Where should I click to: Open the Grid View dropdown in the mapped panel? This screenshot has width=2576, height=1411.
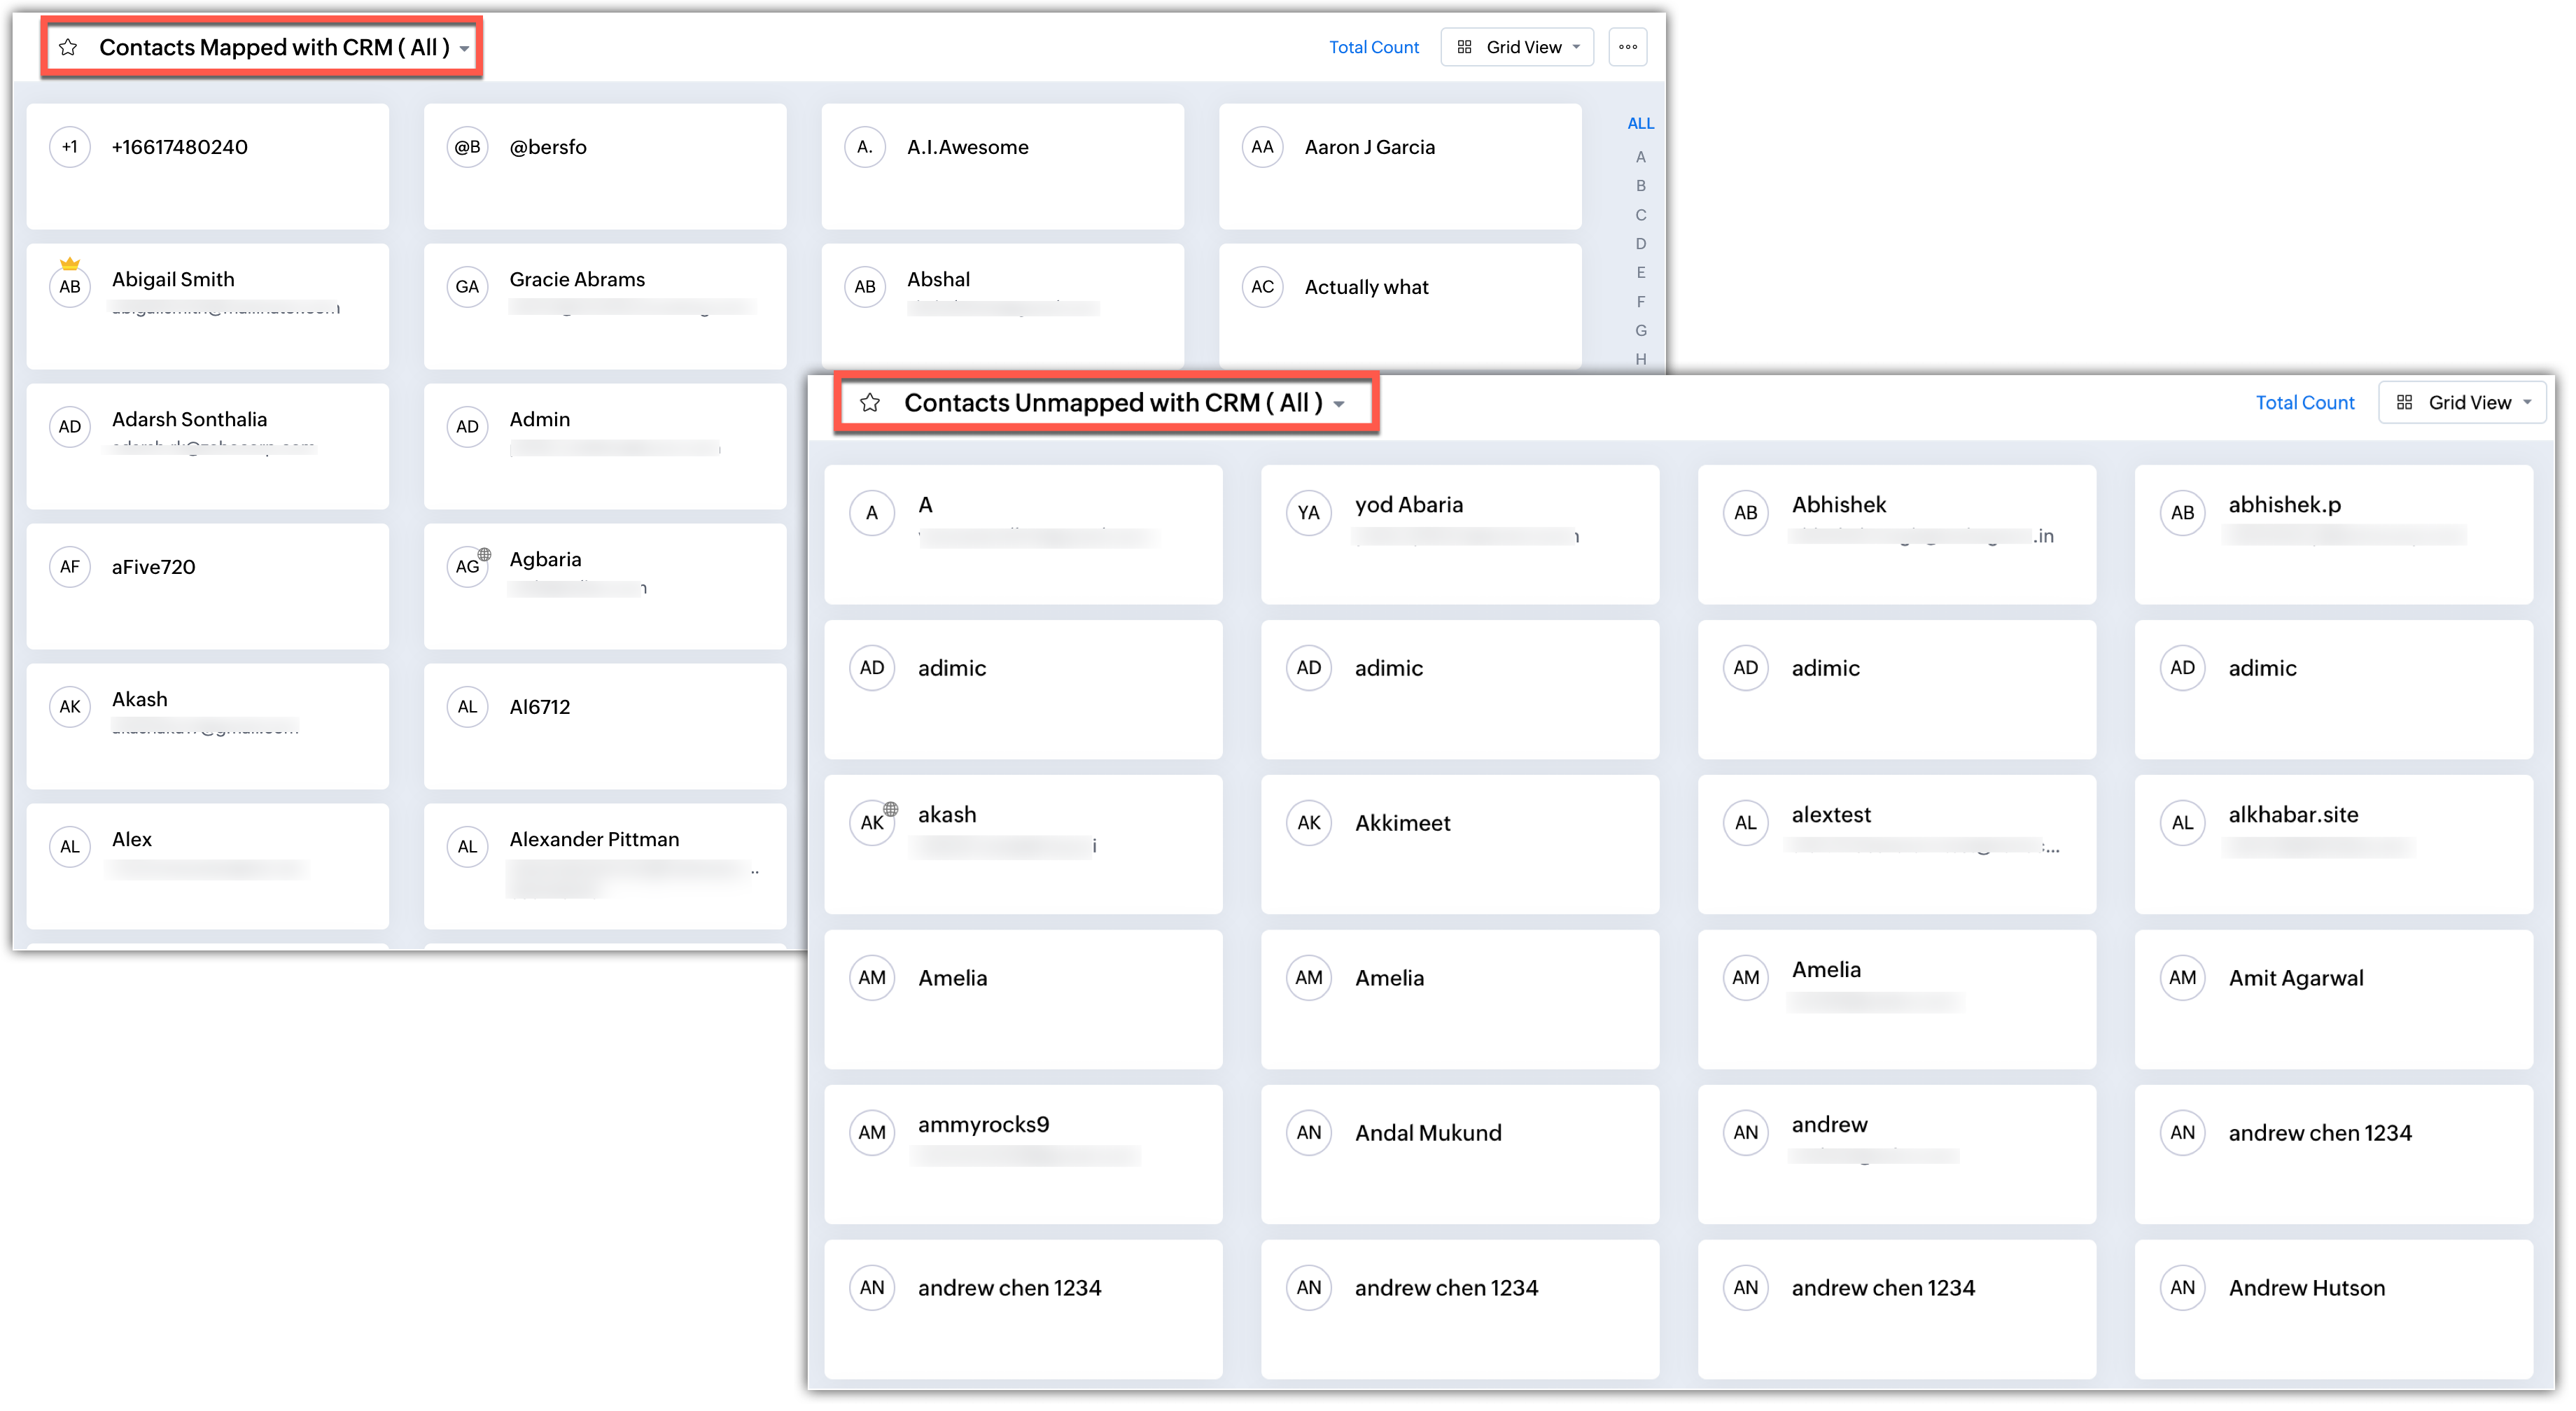point(1518,47)
